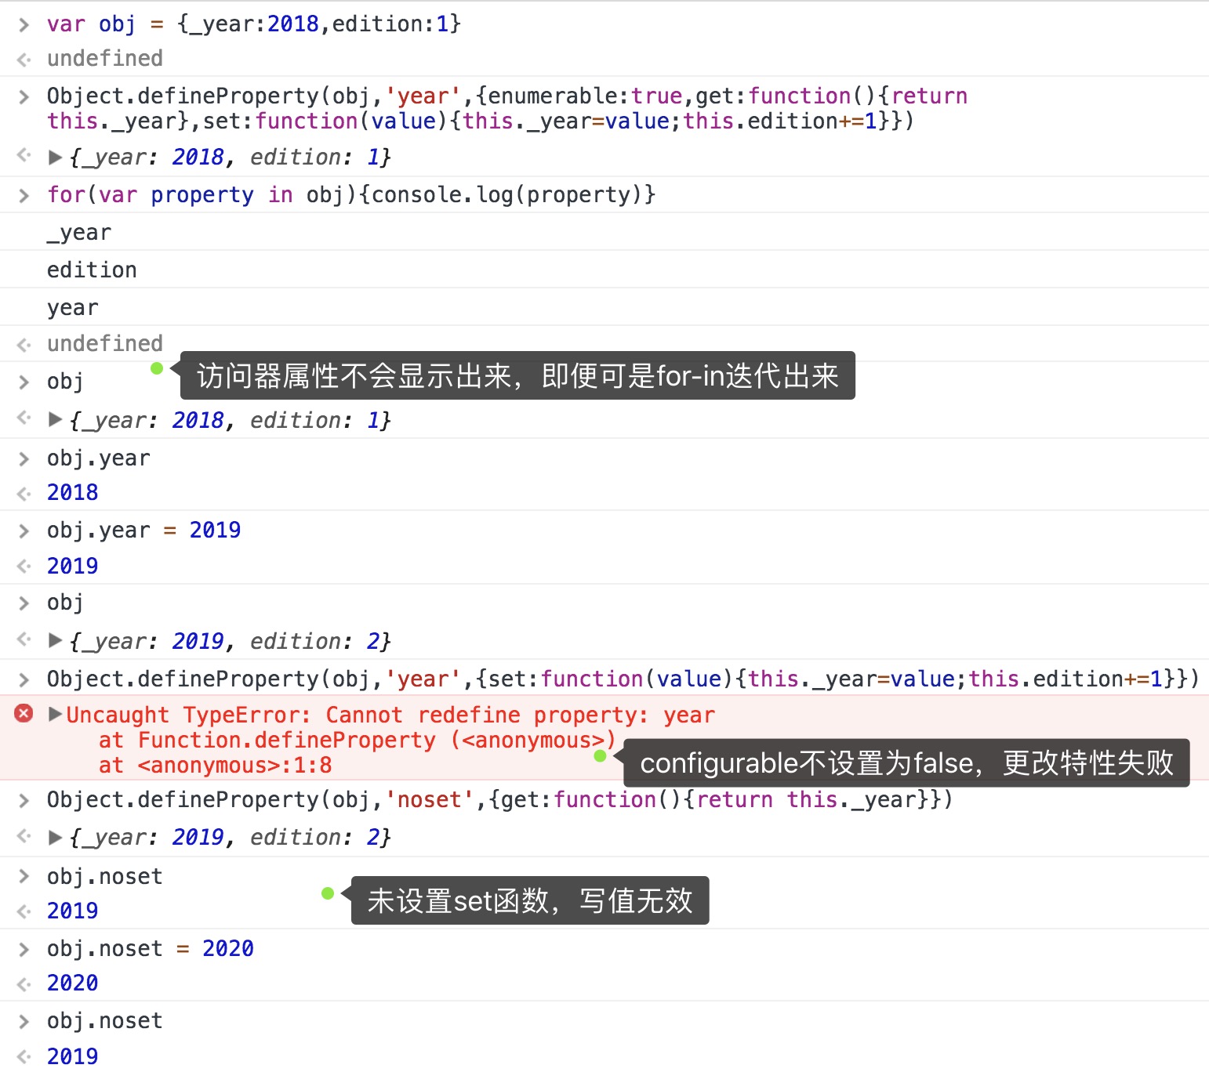Image resolution: width=1209 pixels, height=1072 pixels.
Task: Open the <anonymous>:1:8 source location link
Action: click(x=234, y=765)
